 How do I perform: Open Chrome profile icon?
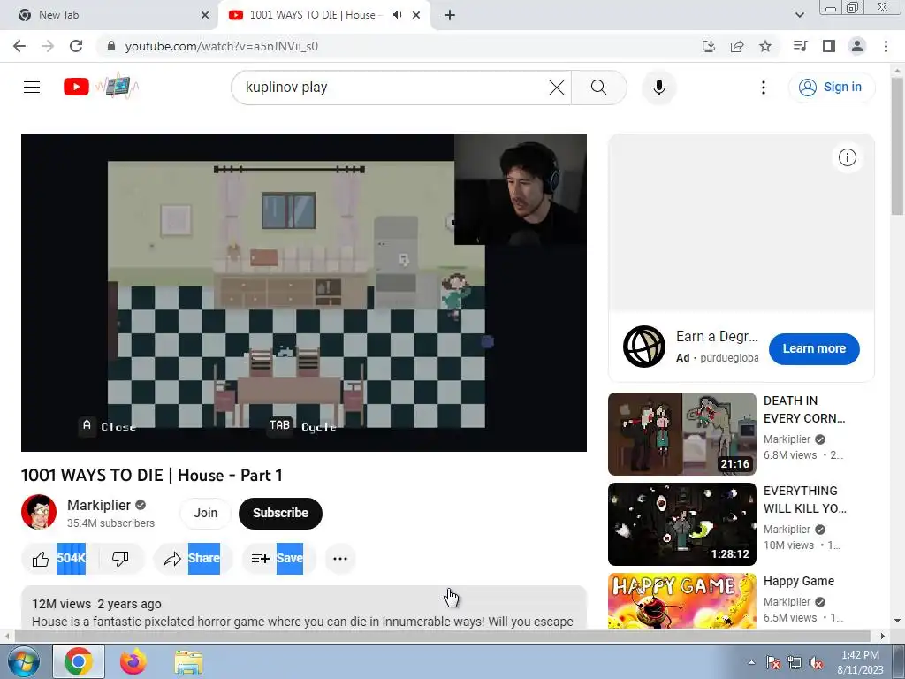[x=857, y=46]
